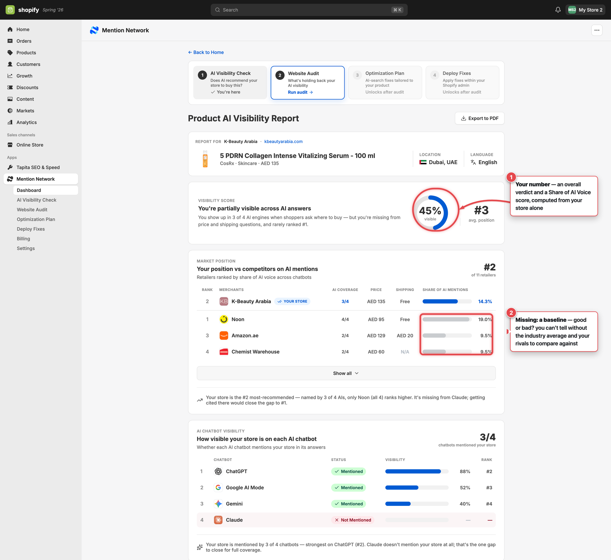Click the 'Dubai, UAE' location text

tap(443, 162)
